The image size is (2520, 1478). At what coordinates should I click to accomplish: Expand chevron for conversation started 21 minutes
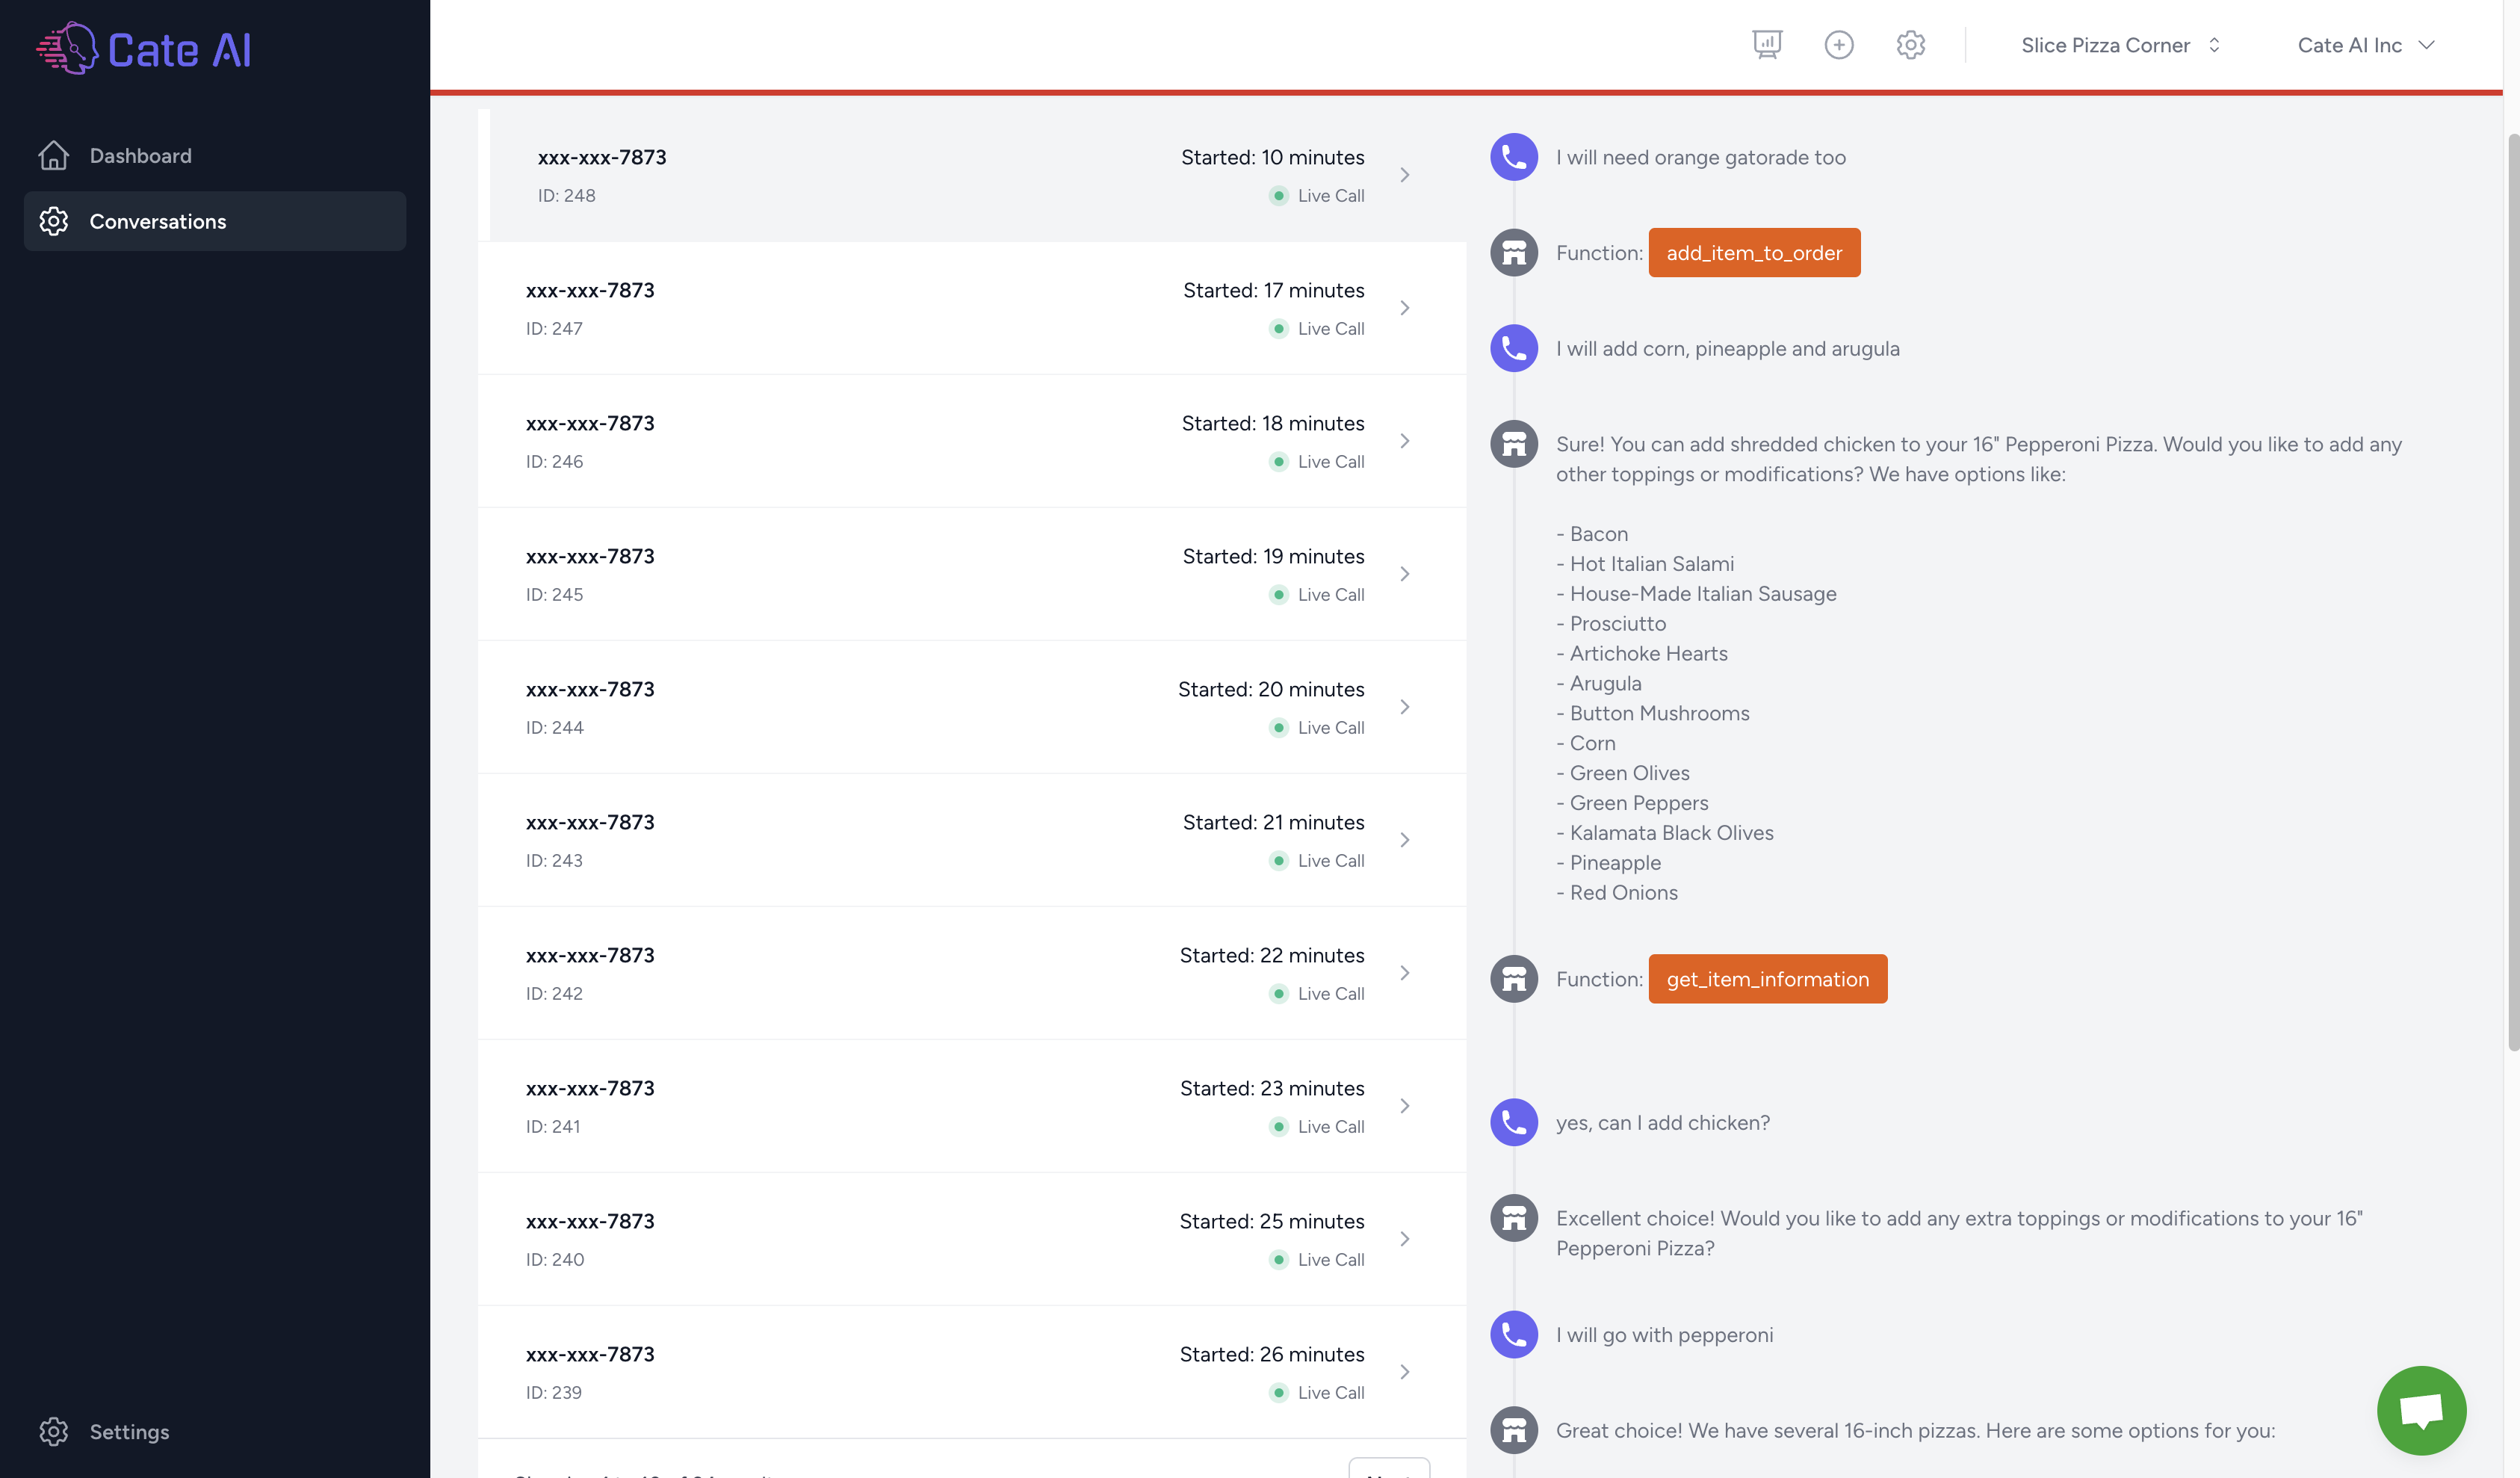[1405, 840]
